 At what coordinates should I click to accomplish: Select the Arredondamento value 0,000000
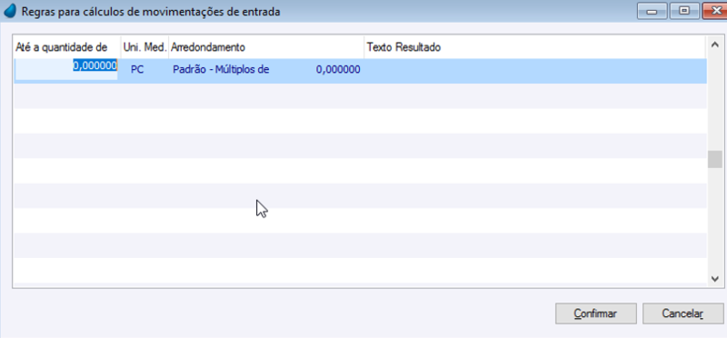click(338, 70)
